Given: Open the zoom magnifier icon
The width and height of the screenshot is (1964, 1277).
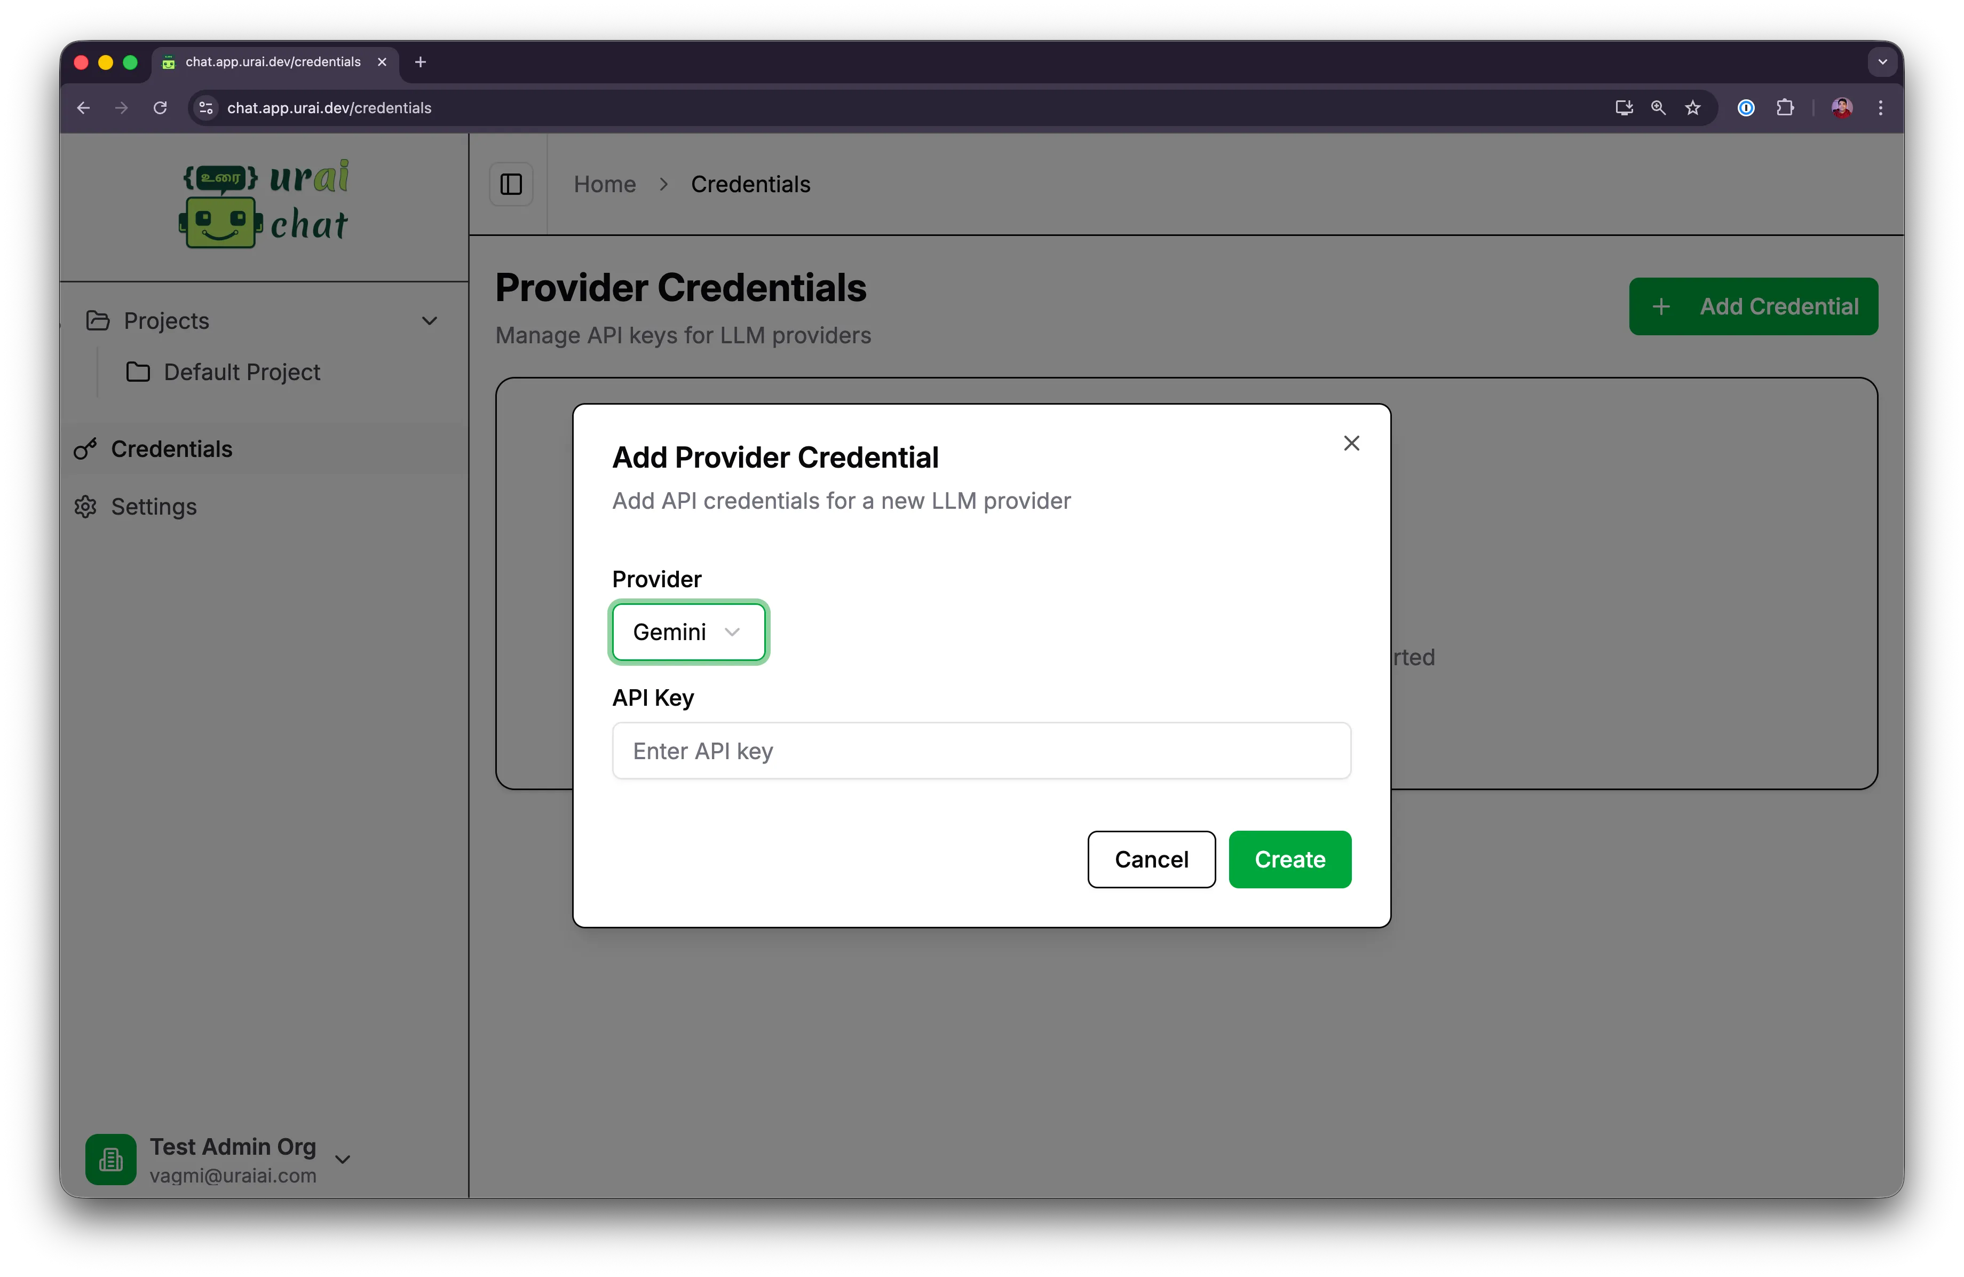Looking at the screenshot, I should tap(1658, 107).
